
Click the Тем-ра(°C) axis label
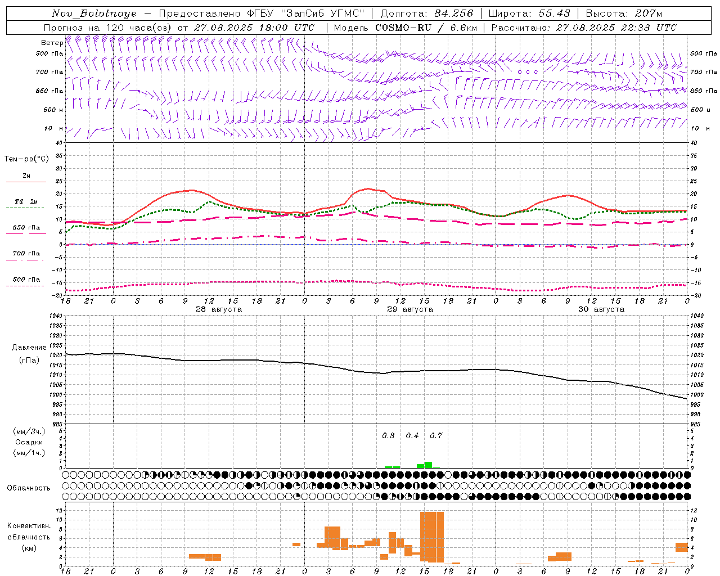click(26, 159)
